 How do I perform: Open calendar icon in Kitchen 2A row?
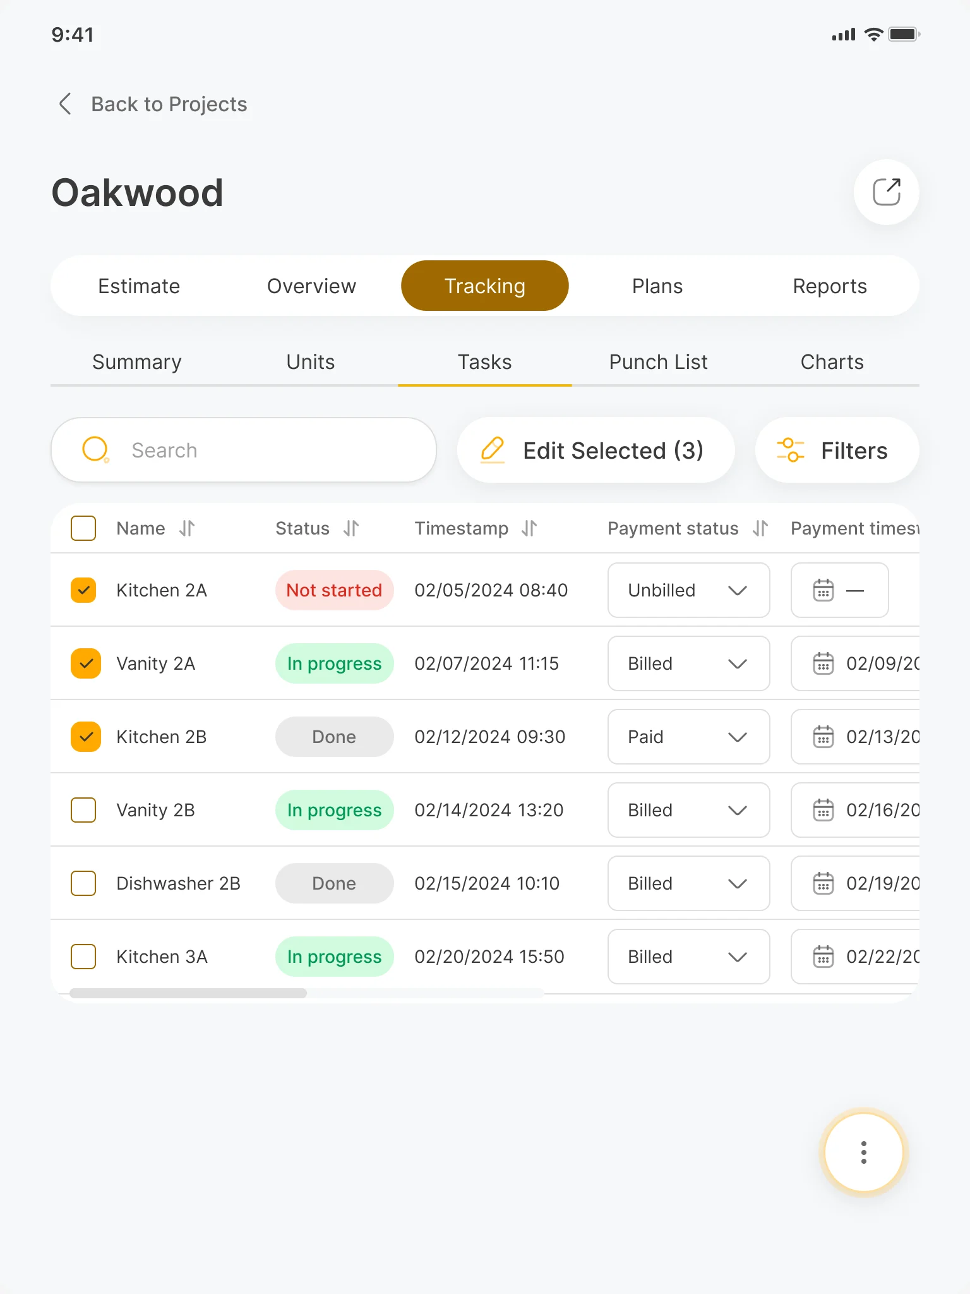click(x=823, y=590)
